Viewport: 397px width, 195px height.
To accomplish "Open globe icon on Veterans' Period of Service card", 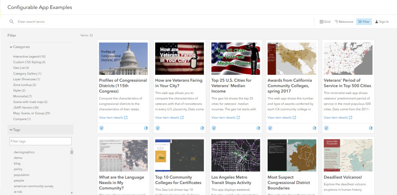I will coord(371,128).
